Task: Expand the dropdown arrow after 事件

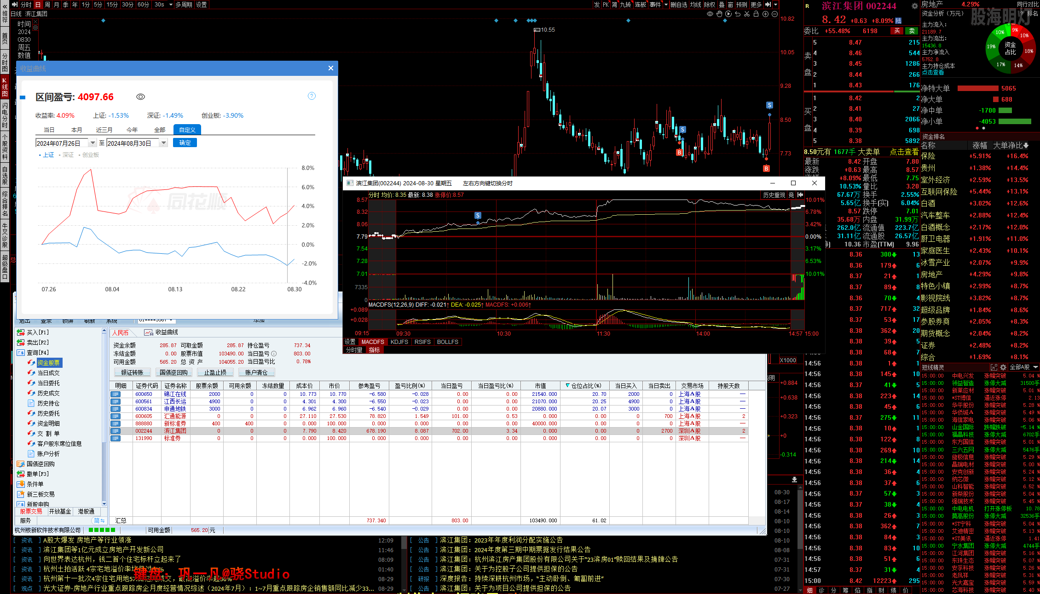Action: point(666,5)
